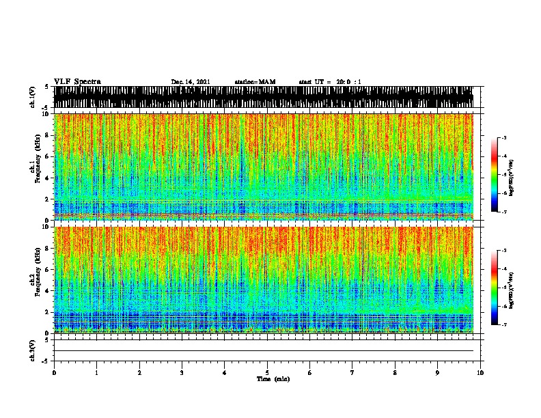Screen dimensions: 541x418
Task: Click time axis tick label '6'
Action: (x=310, y=373)
